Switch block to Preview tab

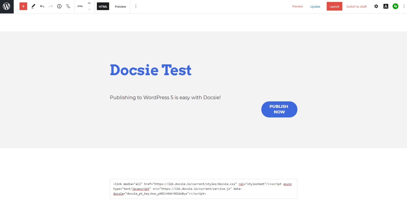120,6
